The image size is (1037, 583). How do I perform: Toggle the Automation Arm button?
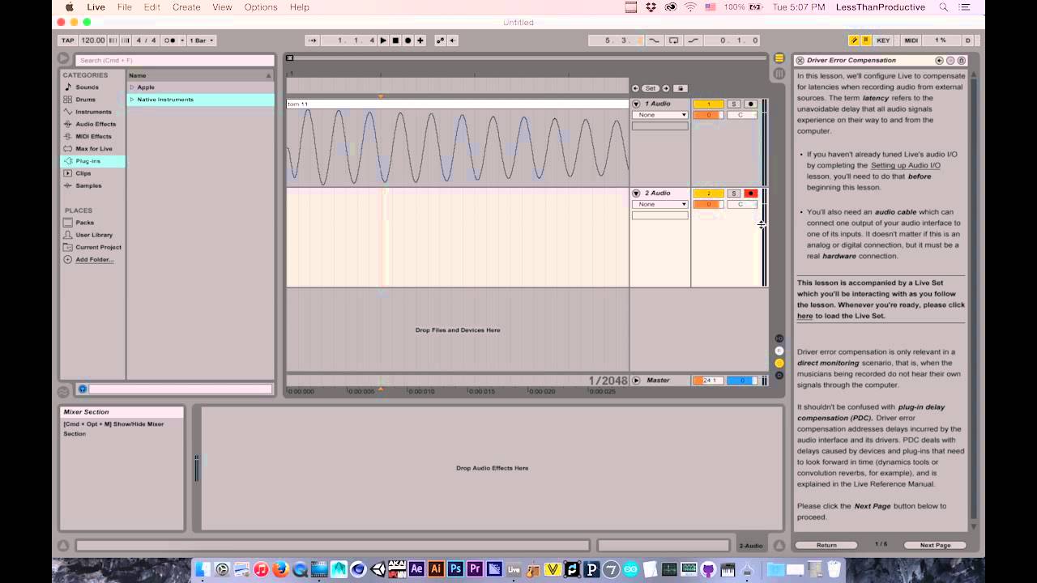click(441, 40)
